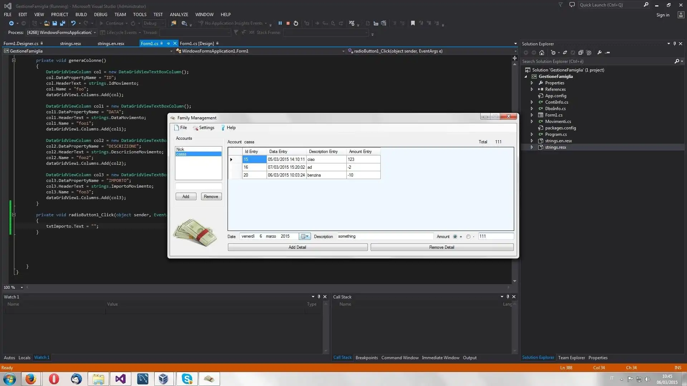Click the Stop debugging icon
The height and width of the screenshot is (386, 687).
[x=287, y=23]
